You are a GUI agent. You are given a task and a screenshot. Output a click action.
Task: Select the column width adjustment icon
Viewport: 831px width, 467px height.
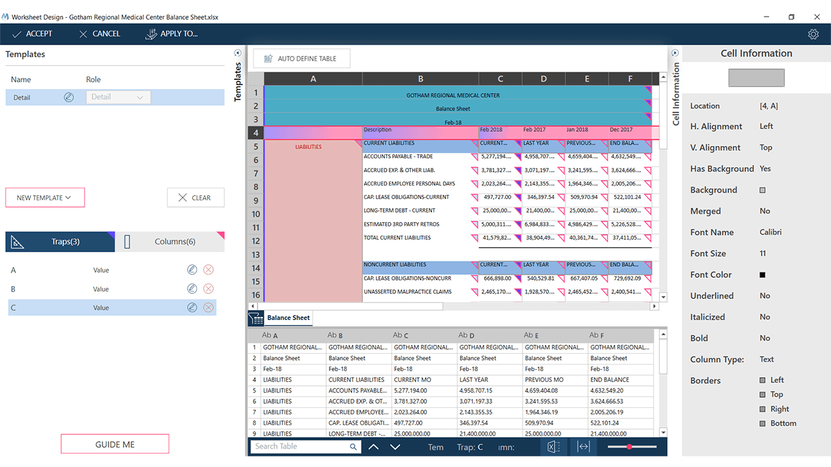[x=583, y=446]
